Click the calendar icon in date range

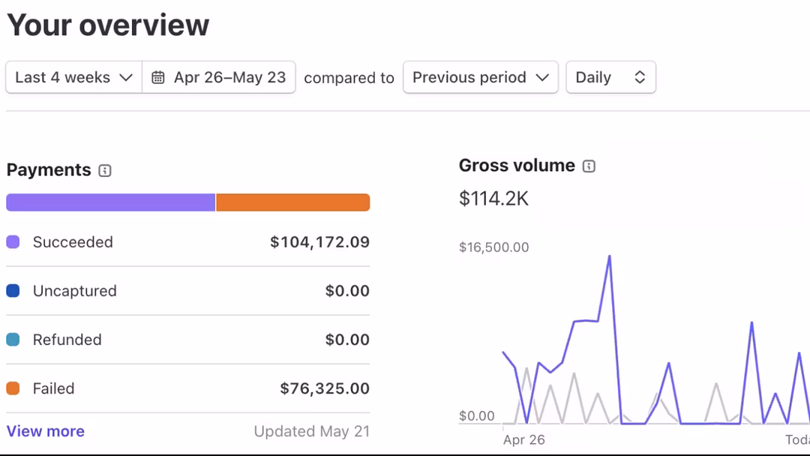[x=158, y=77]
